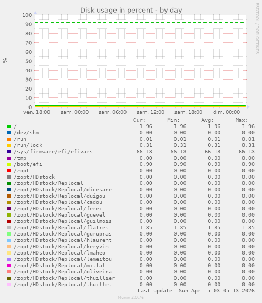Click the dim. 00:00 x-axis label

[x=226, y=112]
